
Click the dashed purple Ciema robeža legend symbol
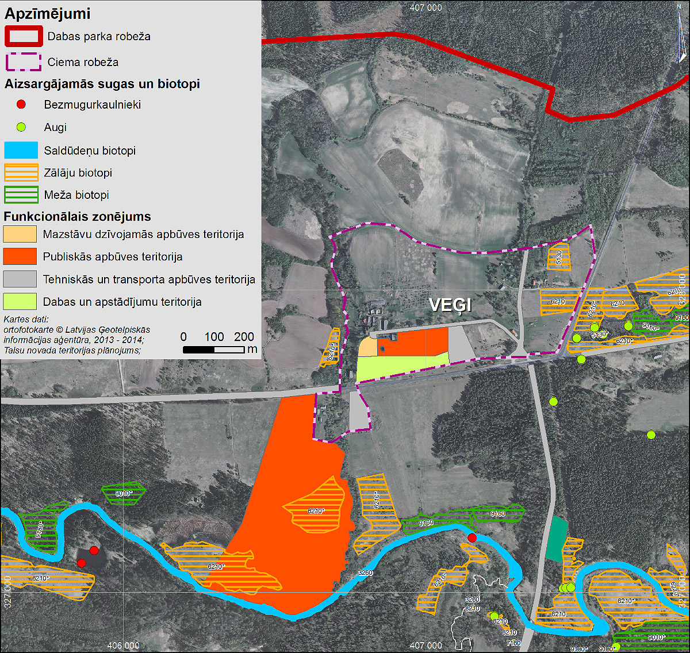click(x=24, y=62)
